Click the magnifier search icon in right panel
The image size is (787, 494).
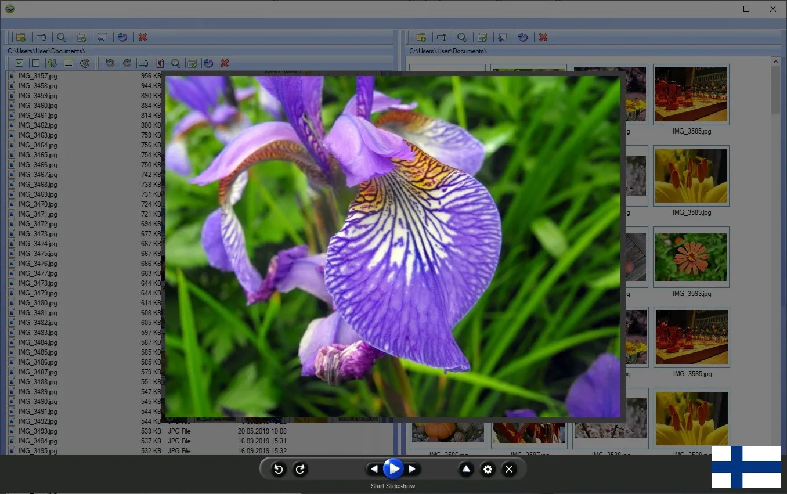point(462,37)
